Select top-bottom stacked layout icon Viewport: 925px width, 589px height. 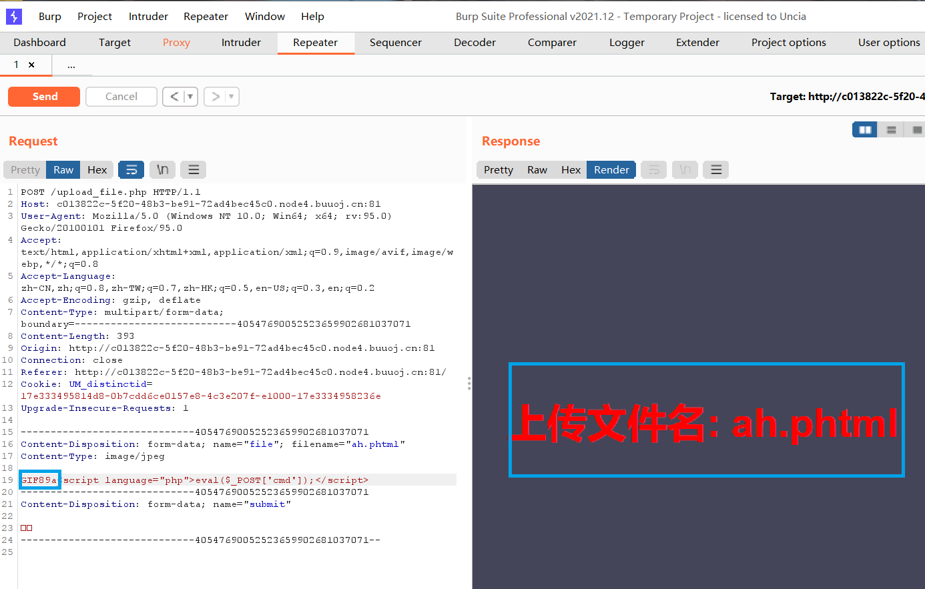891,129
